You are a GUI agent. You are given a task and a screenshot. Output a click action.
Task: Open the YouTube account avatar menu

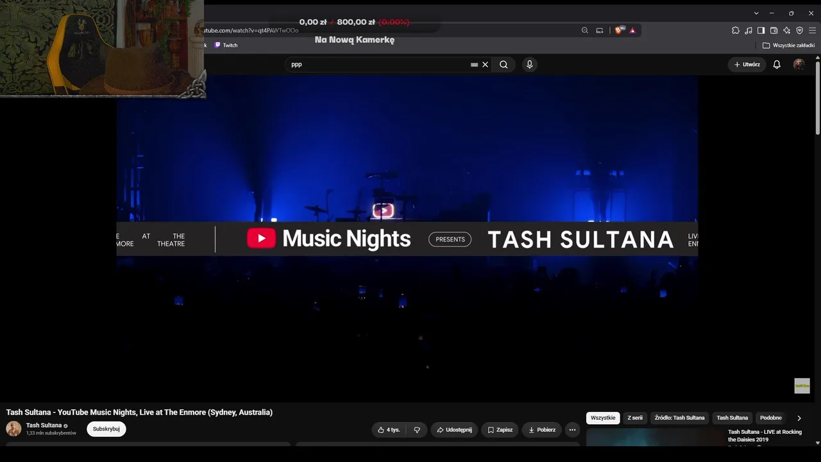click(x=799, y=64)
